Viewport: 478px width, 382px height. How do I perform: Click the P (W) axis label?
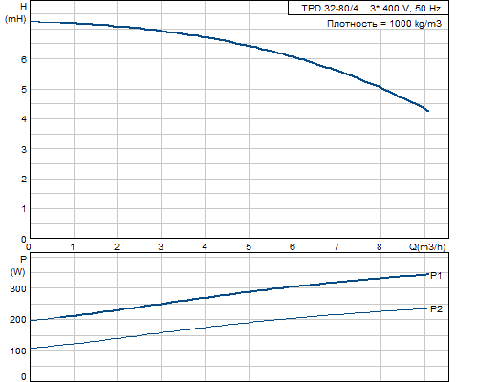pos(18,265)
